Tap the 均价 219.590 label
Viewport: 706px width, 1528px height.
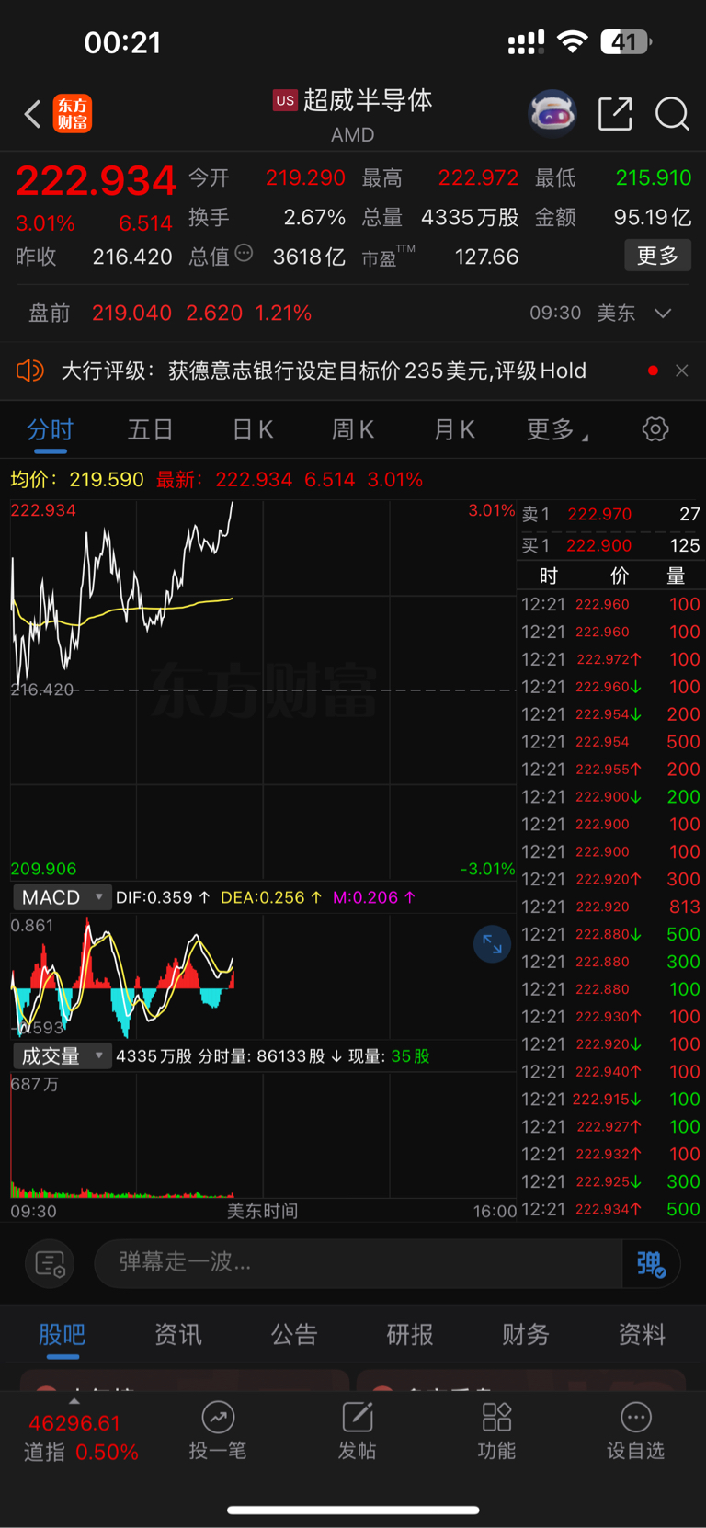point(77,480)
